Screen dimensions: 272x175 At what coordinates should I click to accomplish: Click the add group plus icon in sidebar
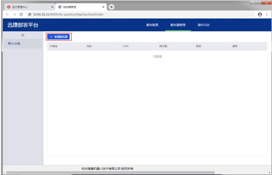[x=23, y=35]
